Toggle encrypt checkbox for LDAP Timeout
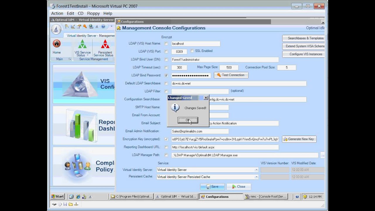The width and height of the screenshot is (375, 211). point(166,67)
